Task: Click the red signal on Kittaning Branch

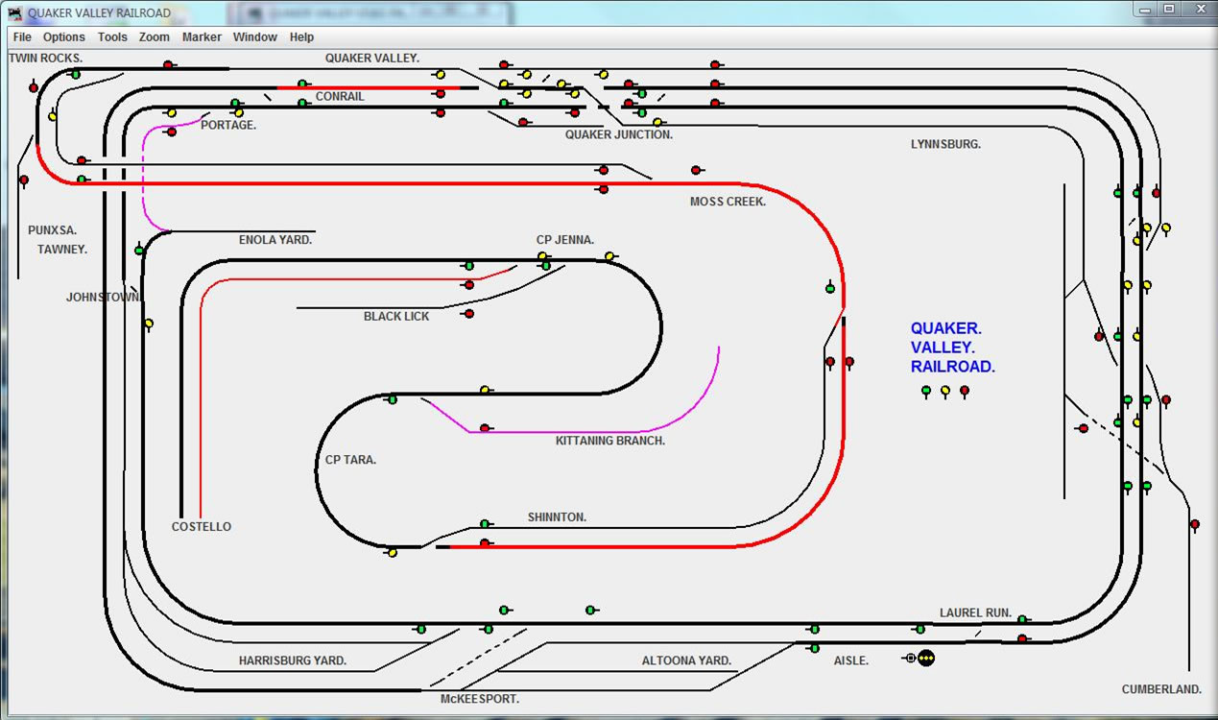Action: (x=485, y=428)
